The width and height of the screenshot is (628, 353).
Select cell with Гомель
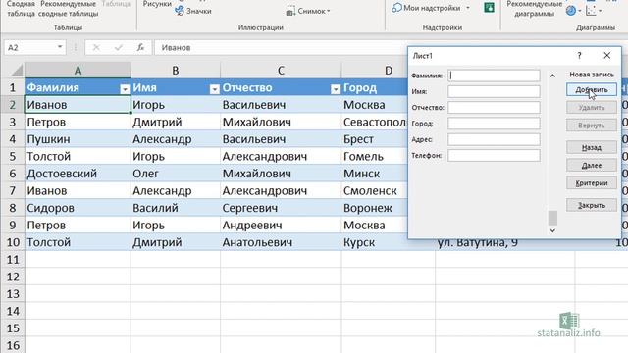click(375, 156)
